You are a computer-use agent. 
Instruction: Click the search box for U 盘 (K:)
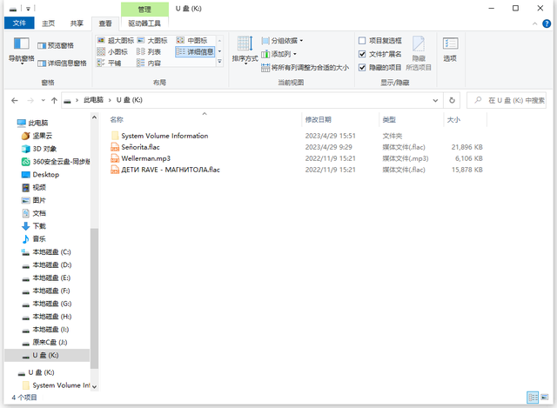tap(509, 100)
